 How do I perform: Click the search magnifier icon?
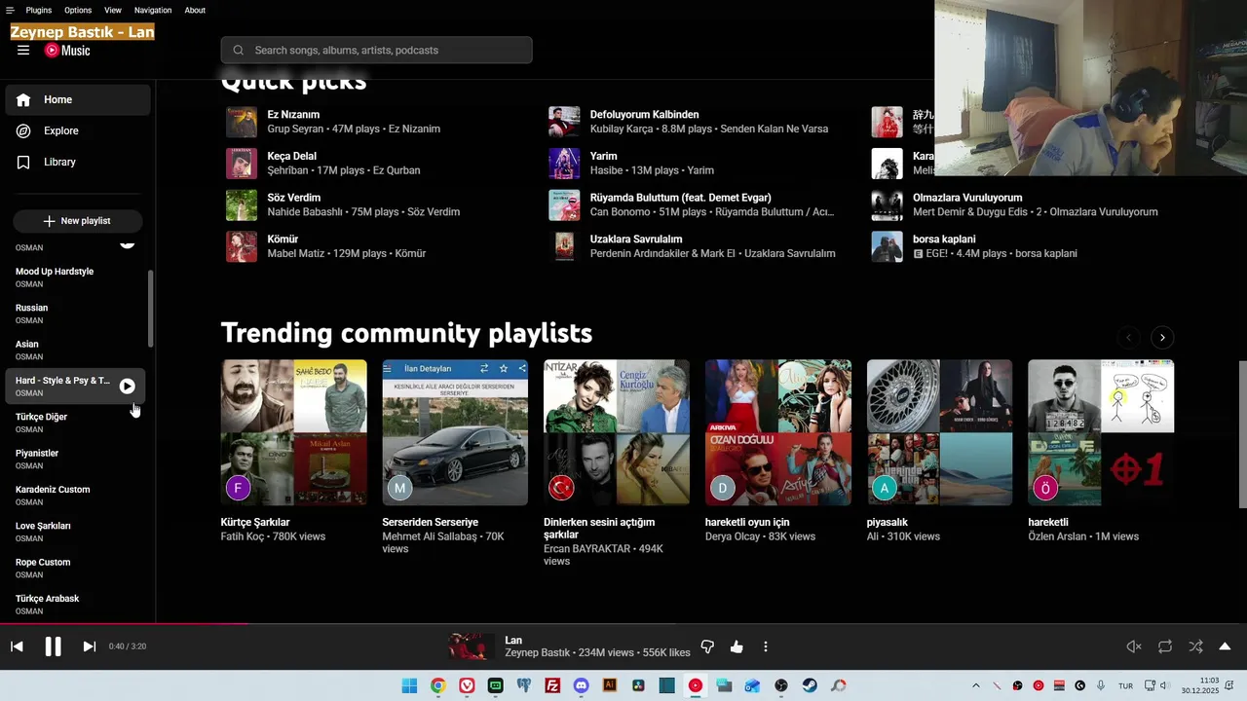[x=239, y=50]
